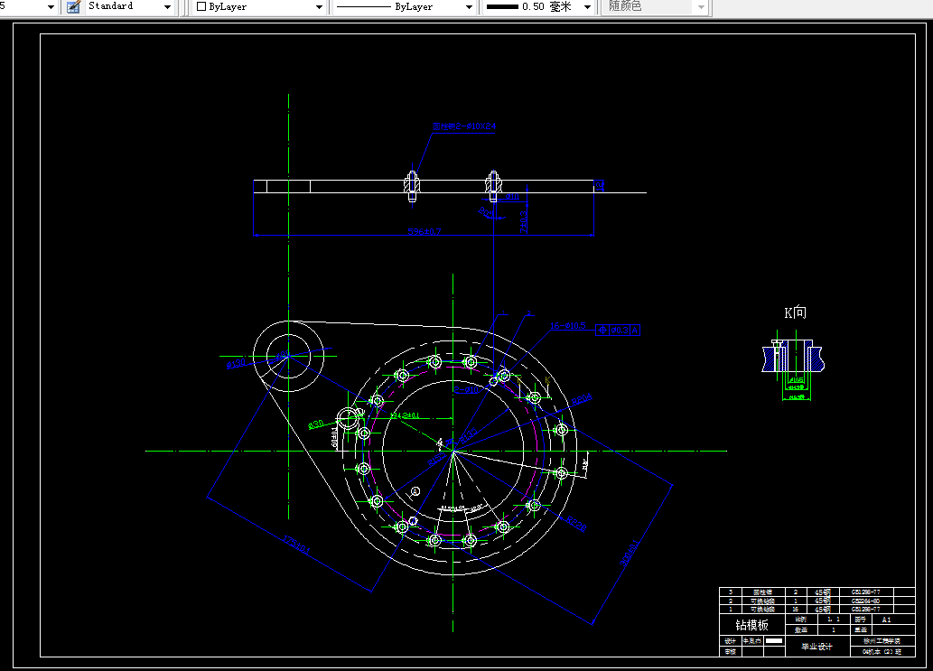Image resolution: width=933 pixels, height=671 pixels.
Task: Select the R204 radius dimension
Action: coord(582,399)
